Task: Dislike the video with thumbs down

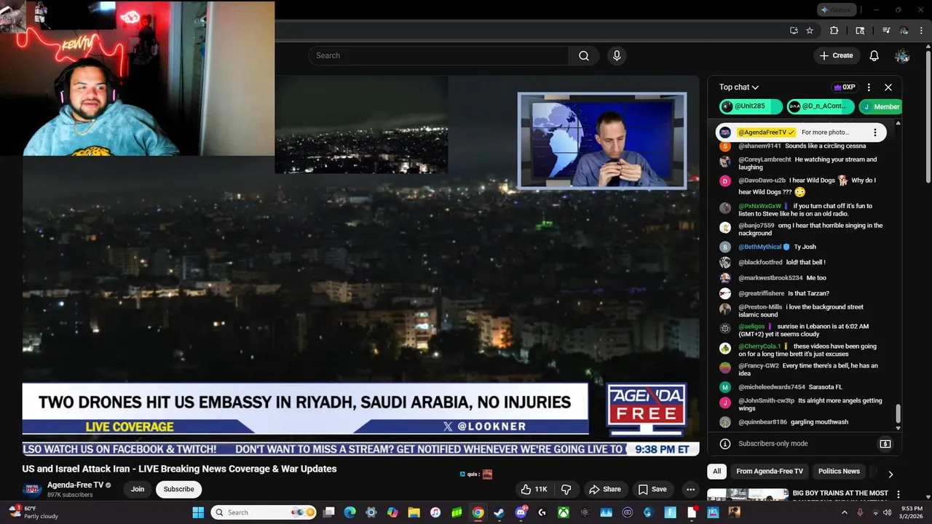Action: coord(566,489)
